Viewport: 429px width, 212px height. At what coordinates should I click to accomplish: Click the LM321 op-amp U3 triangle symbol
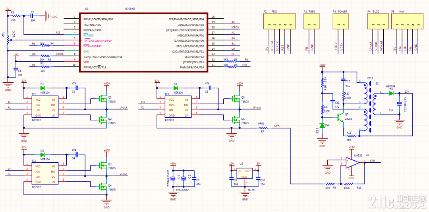pyautogui.click(x=353, y=162)
